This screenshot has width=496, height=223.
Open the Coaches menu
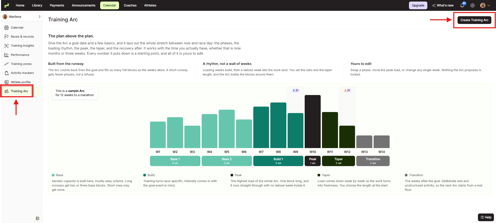pyautogui.click(x=130, y=5)
